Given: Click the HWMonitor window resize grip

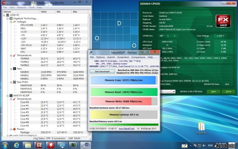Looking at the screenshot, I should 90,139.
